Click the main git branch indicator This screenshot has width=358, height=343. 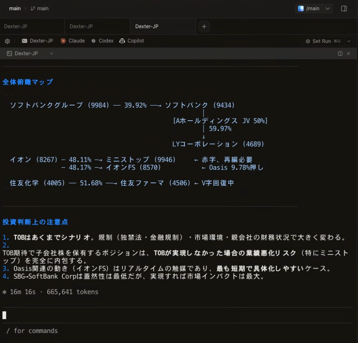coord(40,8)
